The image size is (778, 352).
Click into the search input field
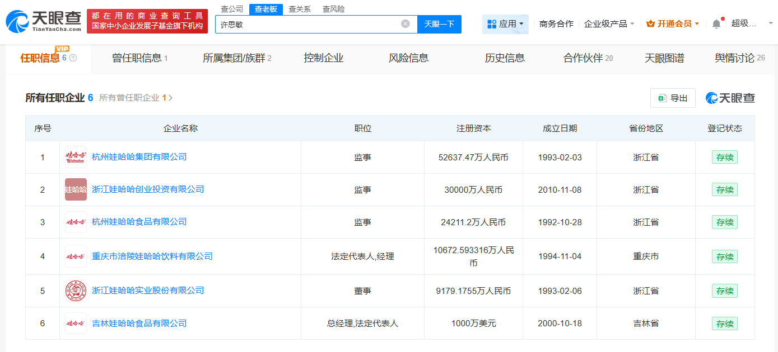click(x=308, y=24)
